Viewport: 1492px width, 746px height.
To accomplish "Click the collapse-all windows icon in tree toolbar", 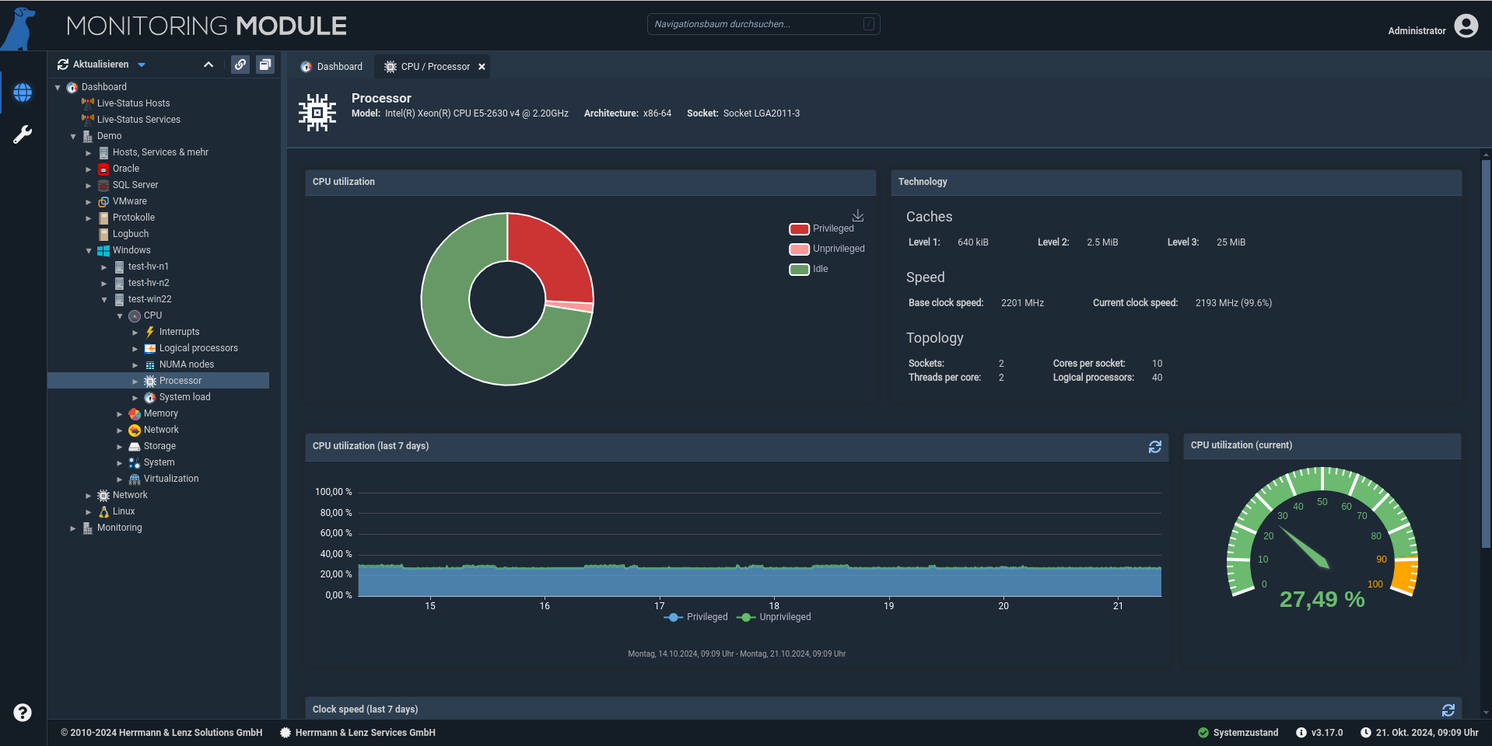I will (x=265, y=64).
